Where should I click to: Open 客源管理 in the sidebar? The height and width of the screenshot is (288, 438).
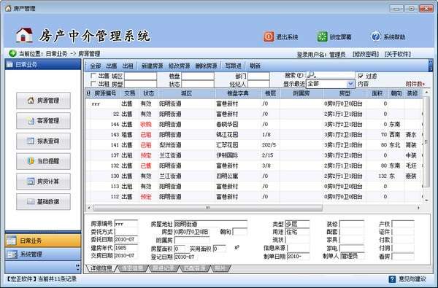[43, 121]
